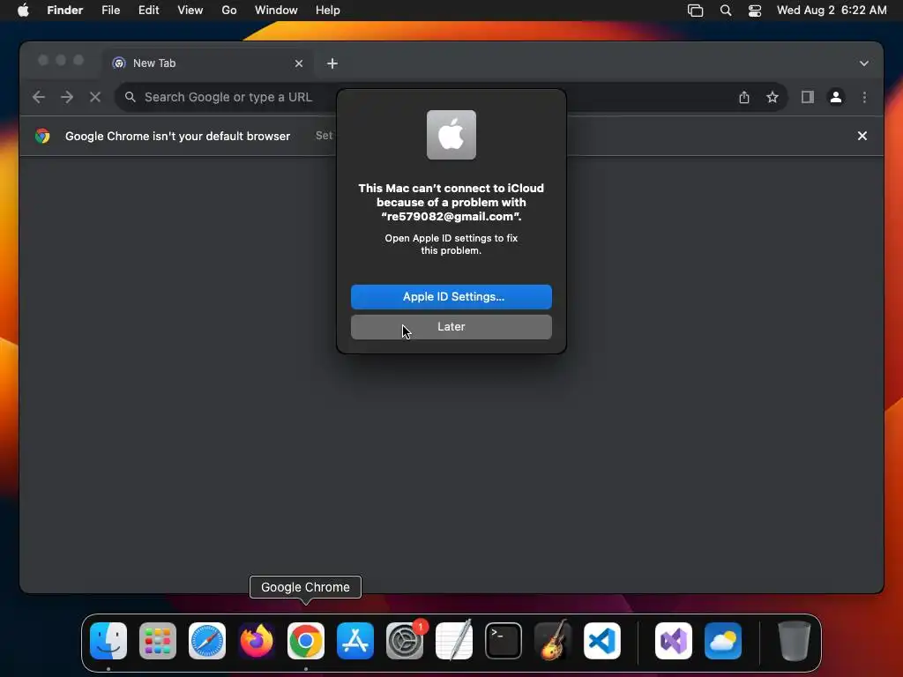Select the New Tab tab in Chrome
The height and width of the screenshot is (677, 903).
coord(208,63)
